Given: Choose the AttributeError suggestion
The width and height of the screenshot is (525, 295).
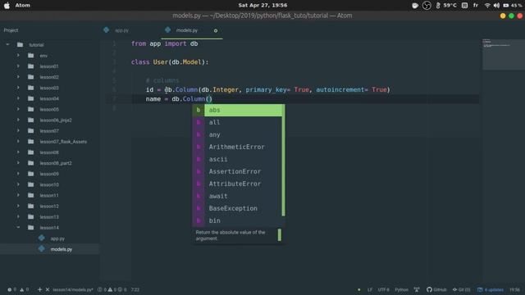Looking at the screenshot, I should click(237, 184).
